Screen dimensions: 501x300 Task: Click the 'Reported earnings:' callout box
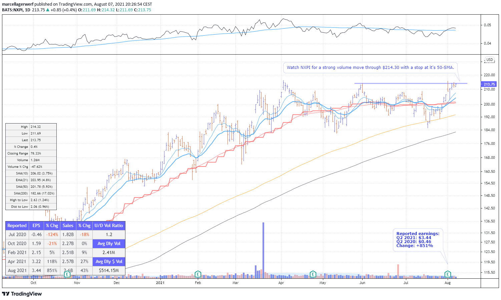419,240
